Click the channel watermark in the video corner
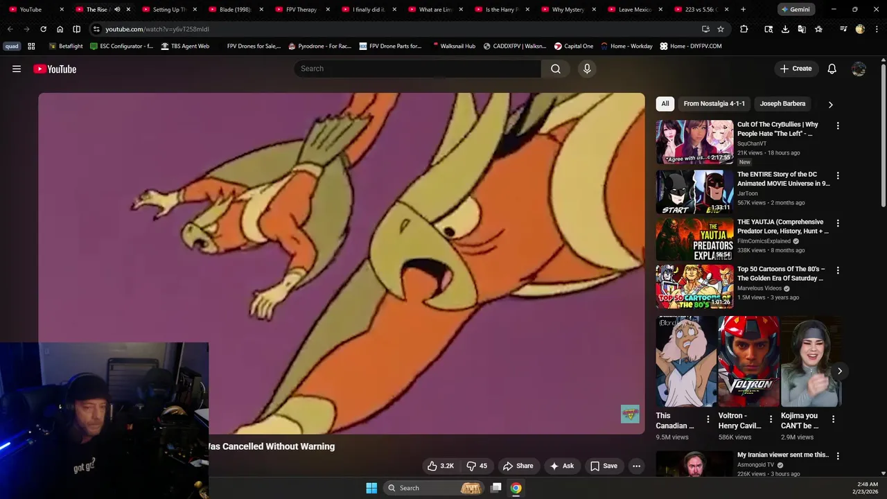The image size is (887, 499). [x=630, y=414]
